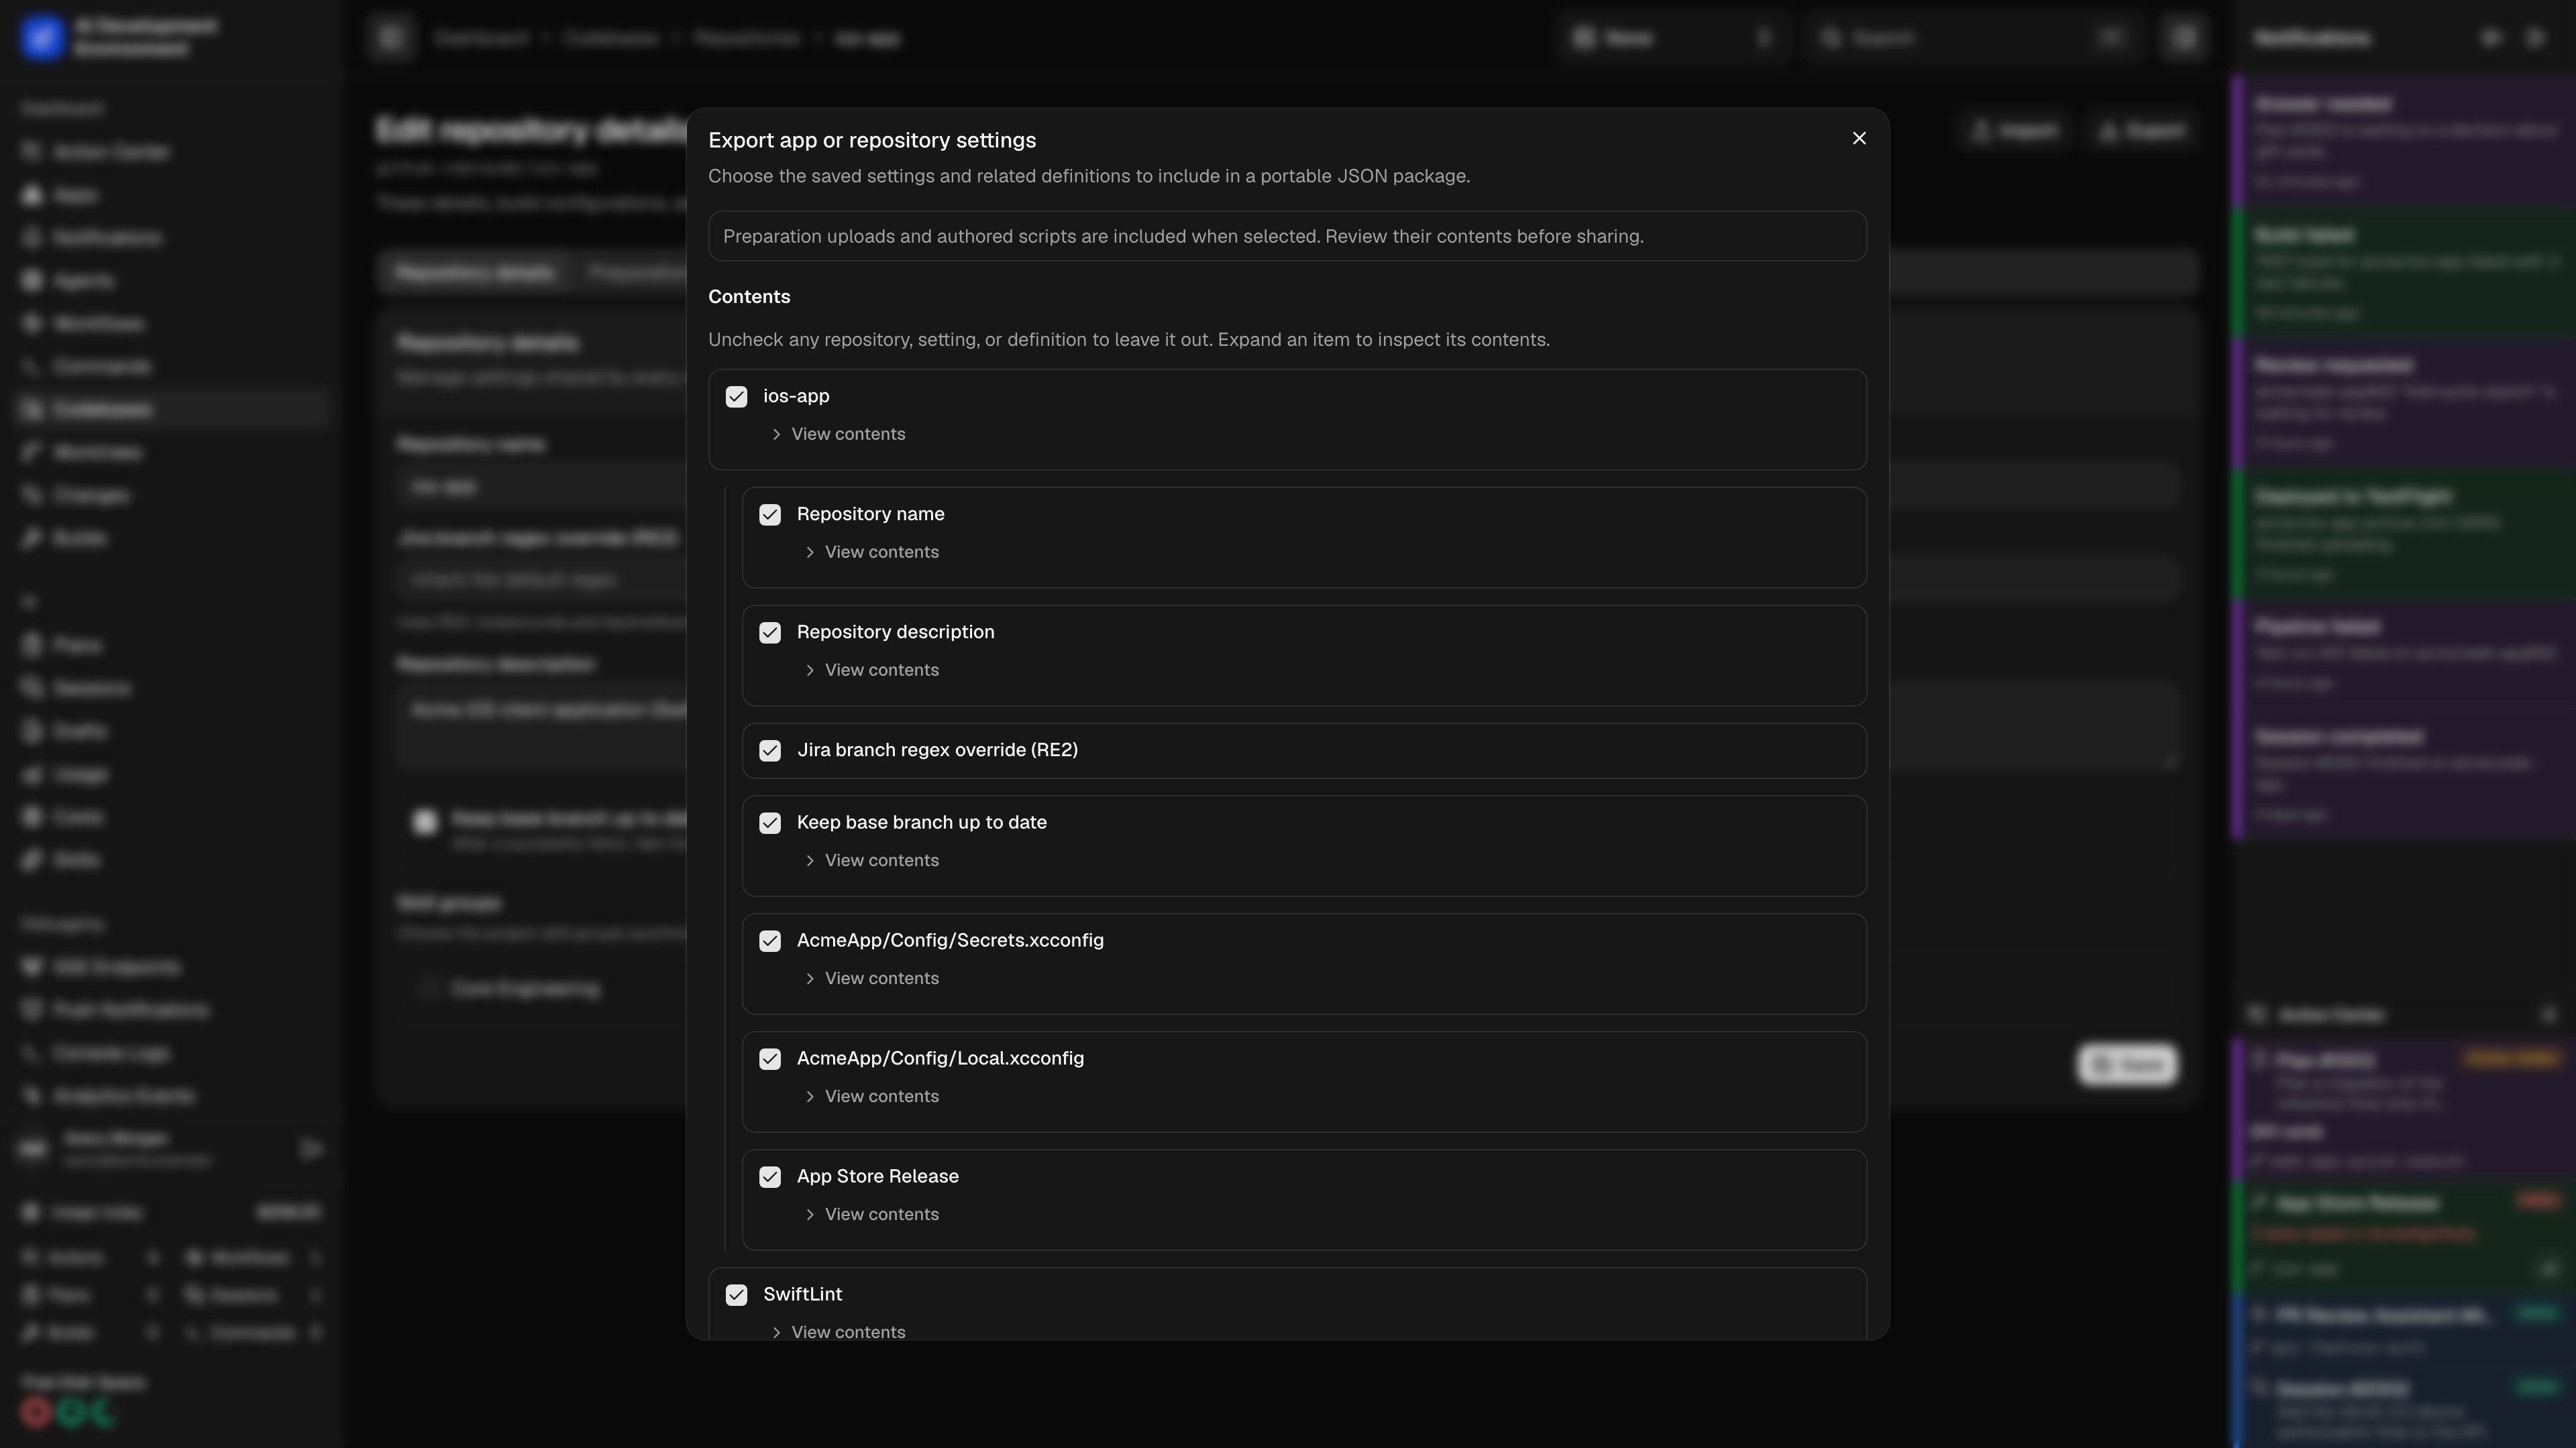Image resolution: width=2576 pixels, height=1448 pixels.
Task: Expand View contents under Repository name
Action: tap(872, 552)
